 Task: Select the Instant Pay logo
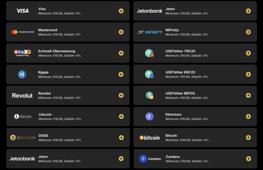click(x=22, y=53)
